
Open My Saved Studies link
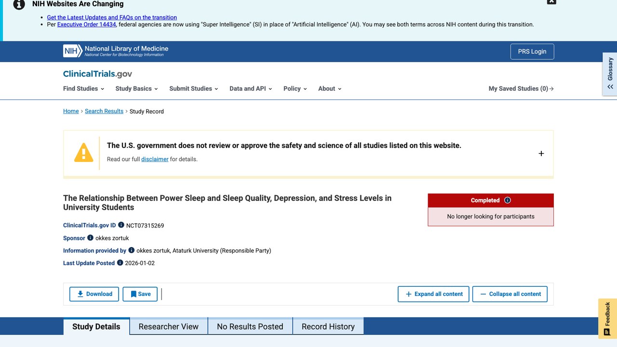(521, 89)
